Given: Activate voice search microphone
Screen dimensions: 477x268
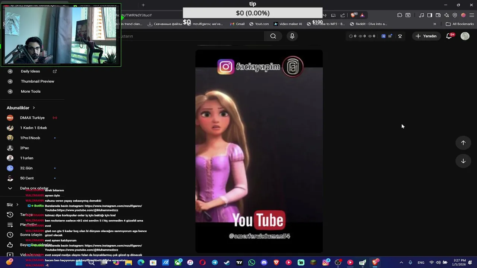Looking at the screenshot, I should (292, 36).
